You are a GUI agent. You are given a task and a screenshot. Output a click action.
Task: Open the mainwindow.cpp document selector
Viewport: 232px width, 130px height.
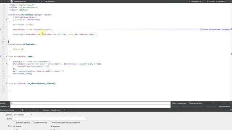[x=26, y=1]
